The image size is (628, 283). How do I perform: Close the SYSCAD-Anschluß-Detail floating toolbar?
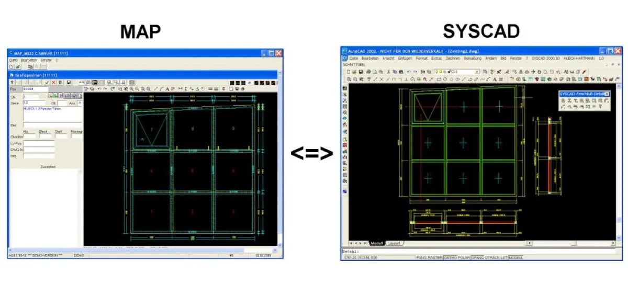coord(607,94)
